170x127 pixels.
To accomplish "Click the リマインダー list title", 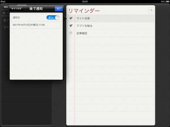I will click(84, 11).
